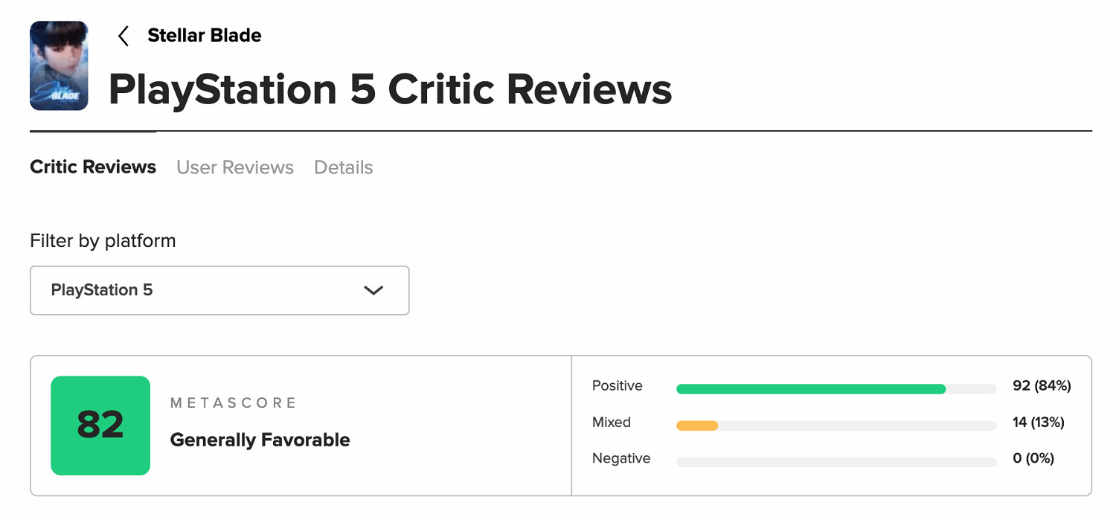The width and height of the screenshot is (1116, 520).
Task: Select the 14 (13%) mixed review count
Action: 1039,422
